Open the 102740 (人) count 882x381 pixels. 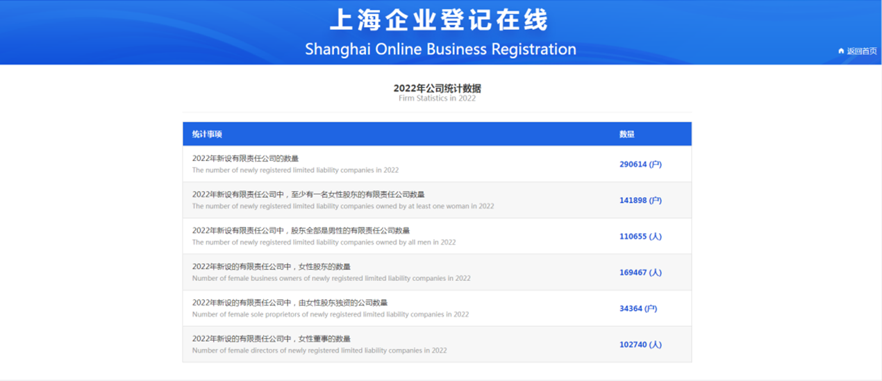point(640,345)
